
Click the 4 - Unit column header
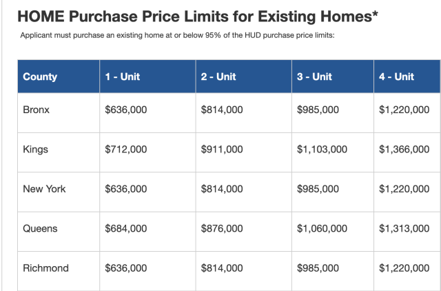click(x=396, y=77)
